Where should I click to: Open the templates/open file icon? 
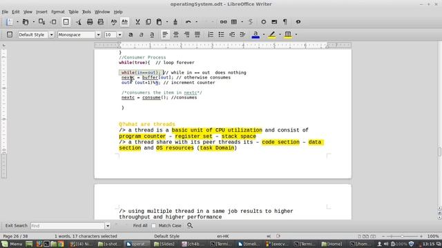pyautogui.click(x=26, y=22)
